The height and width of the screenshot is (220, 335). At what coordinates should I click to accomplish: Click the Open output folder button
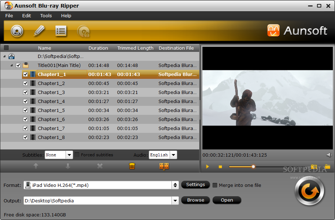(x=227, y=200)
